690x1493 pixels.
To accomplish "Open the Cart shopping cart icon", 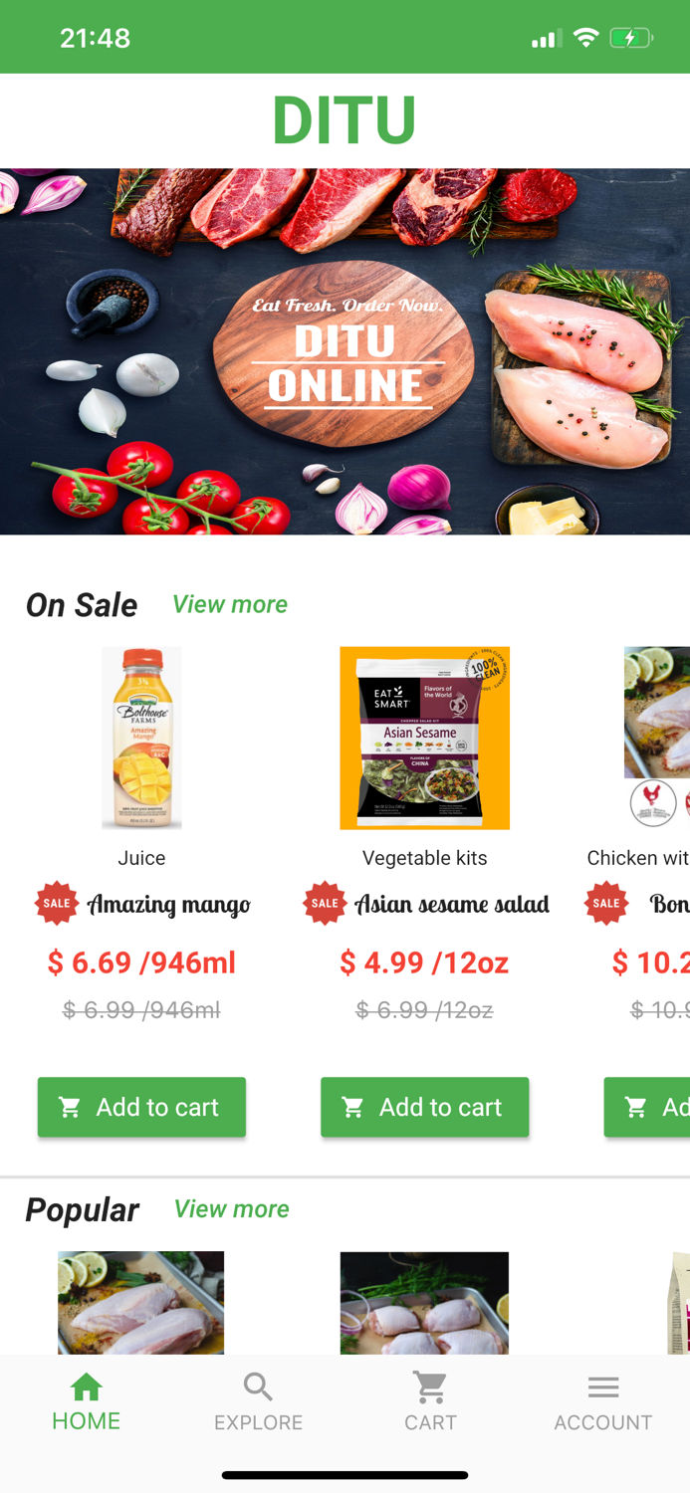I will point(430,1386).
